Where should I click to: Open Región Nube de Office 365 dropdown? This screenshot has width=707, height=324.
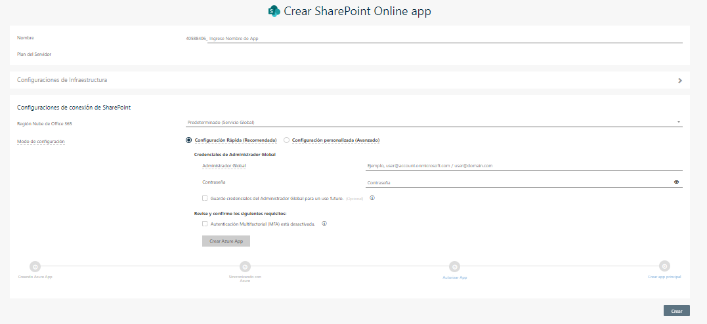click(434, 122)
